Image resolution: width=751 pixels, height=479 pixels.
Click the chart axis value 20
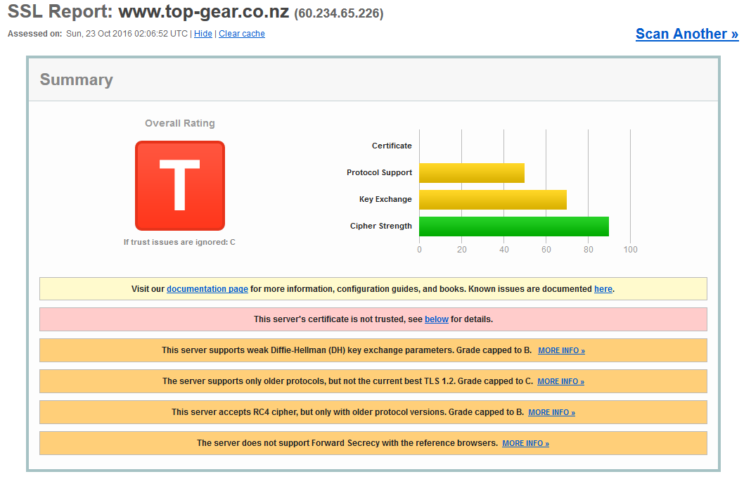[462, 250]
